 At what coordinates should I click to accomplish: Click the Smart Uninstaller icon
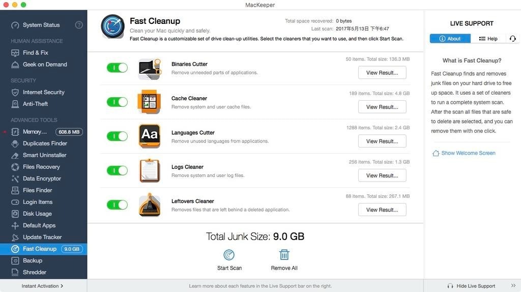point(15,155)
